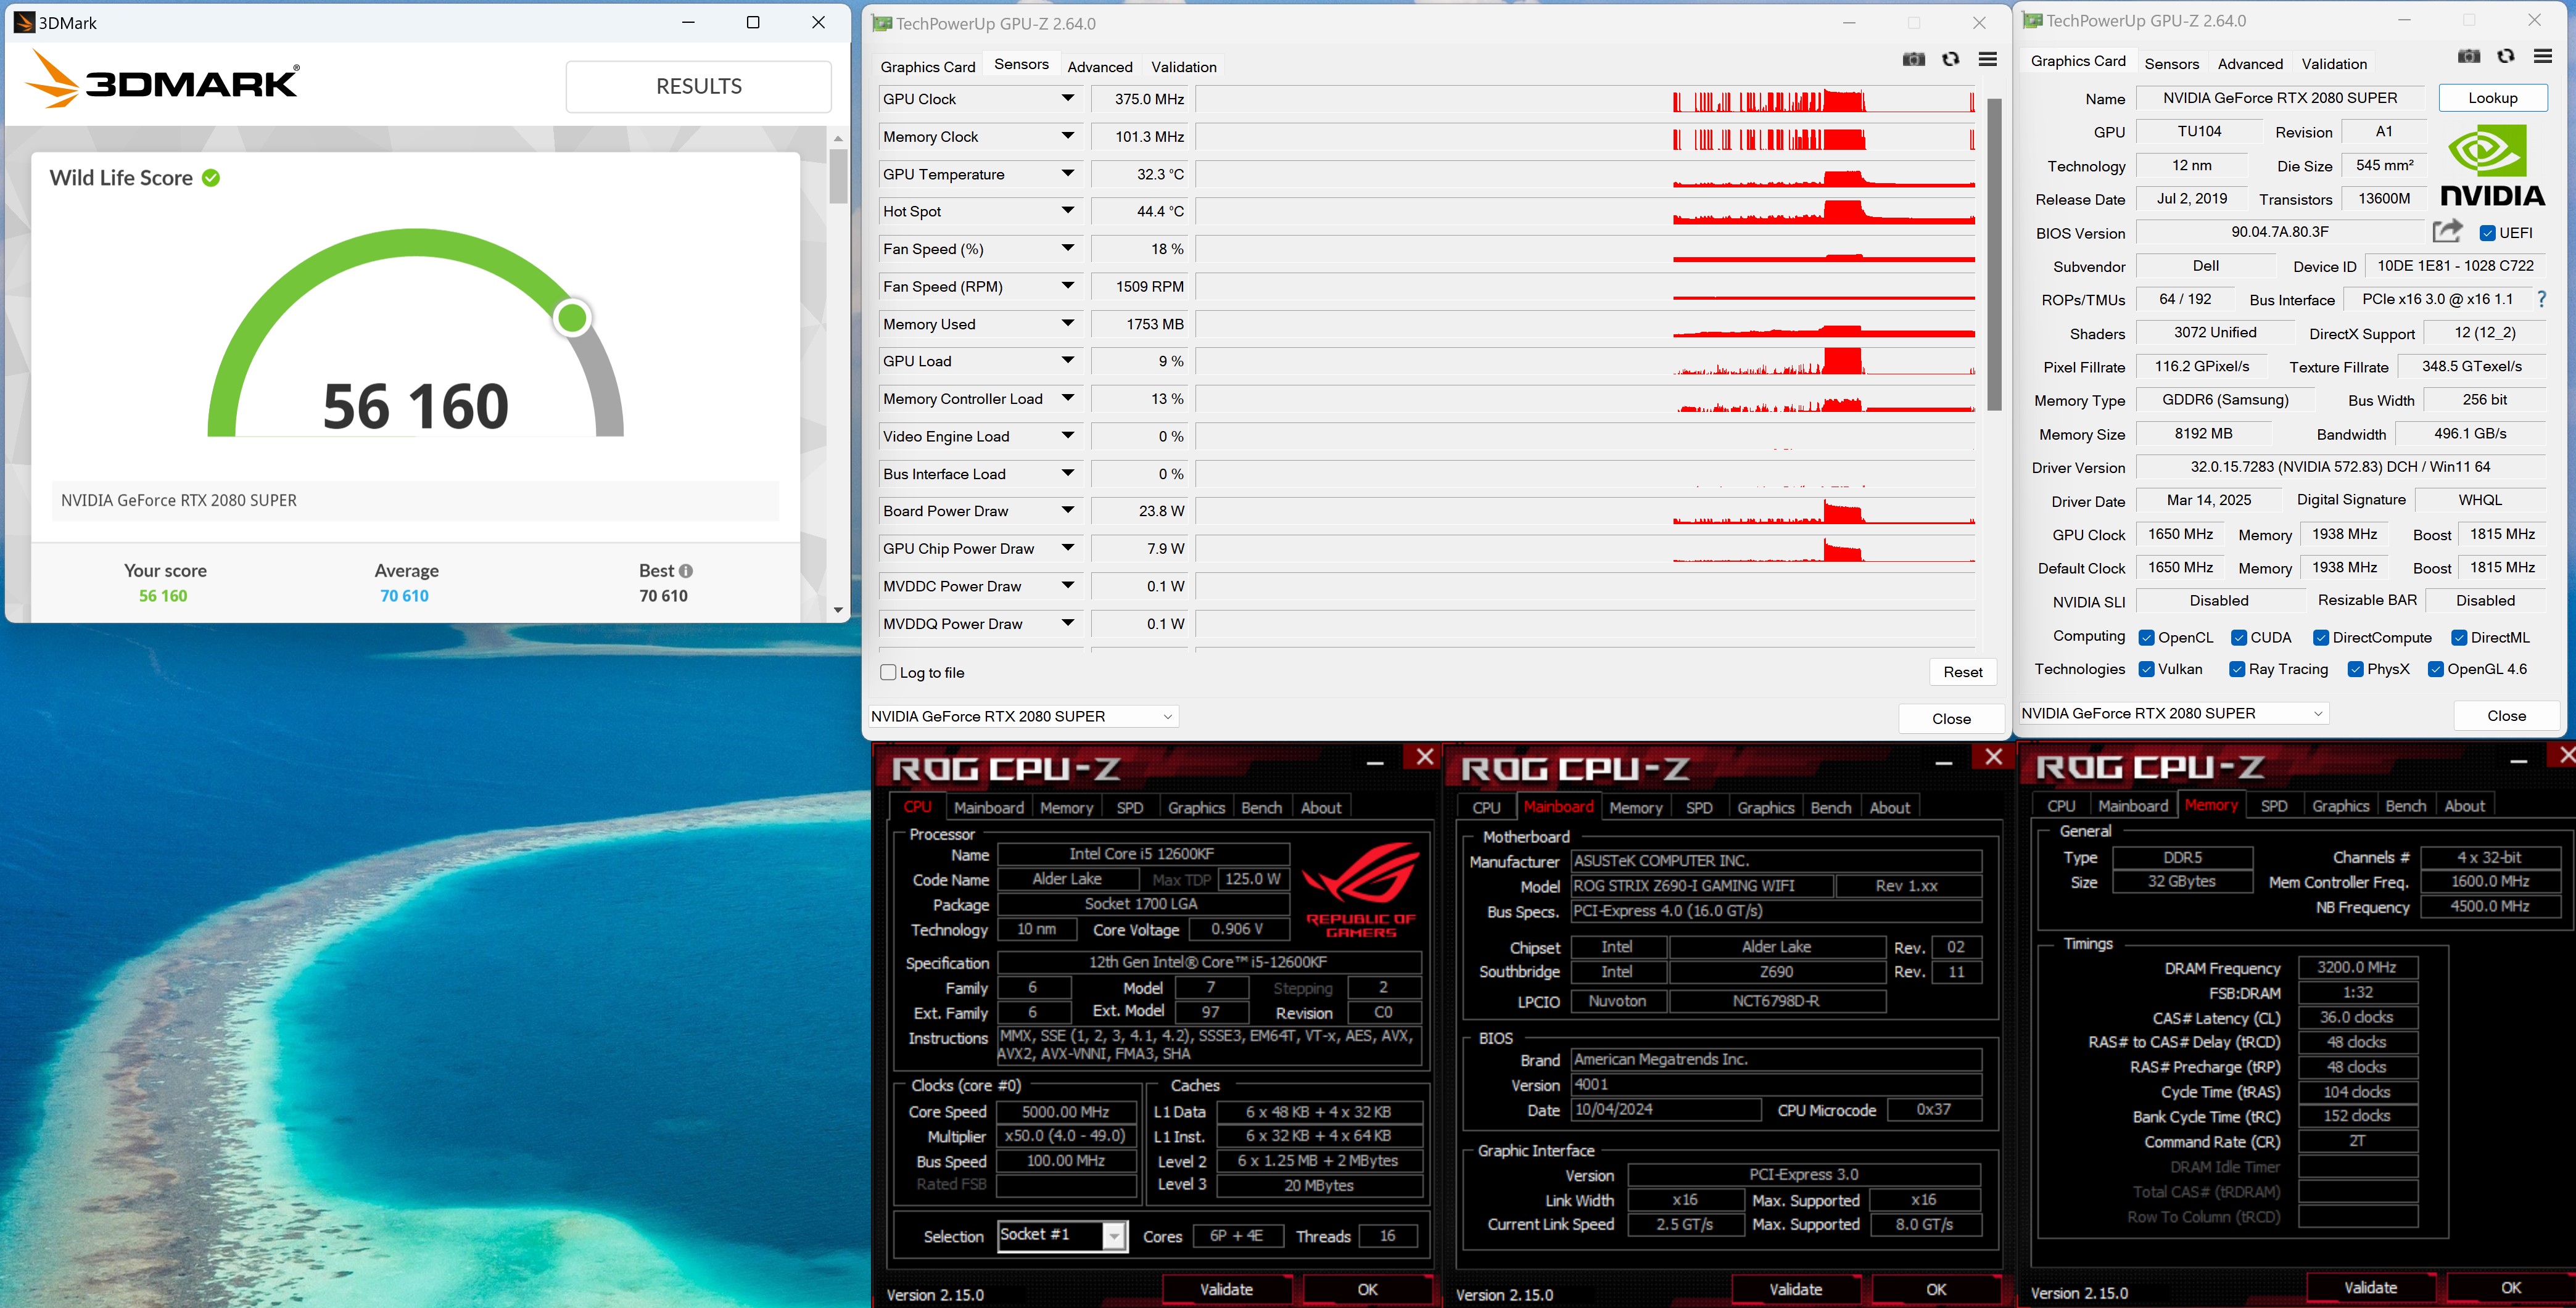Click the Bus Interface question mark icon

2541,299
